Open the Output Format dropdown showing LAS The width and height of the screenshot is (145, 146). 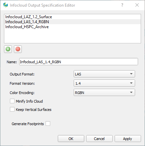pos(104,74)
